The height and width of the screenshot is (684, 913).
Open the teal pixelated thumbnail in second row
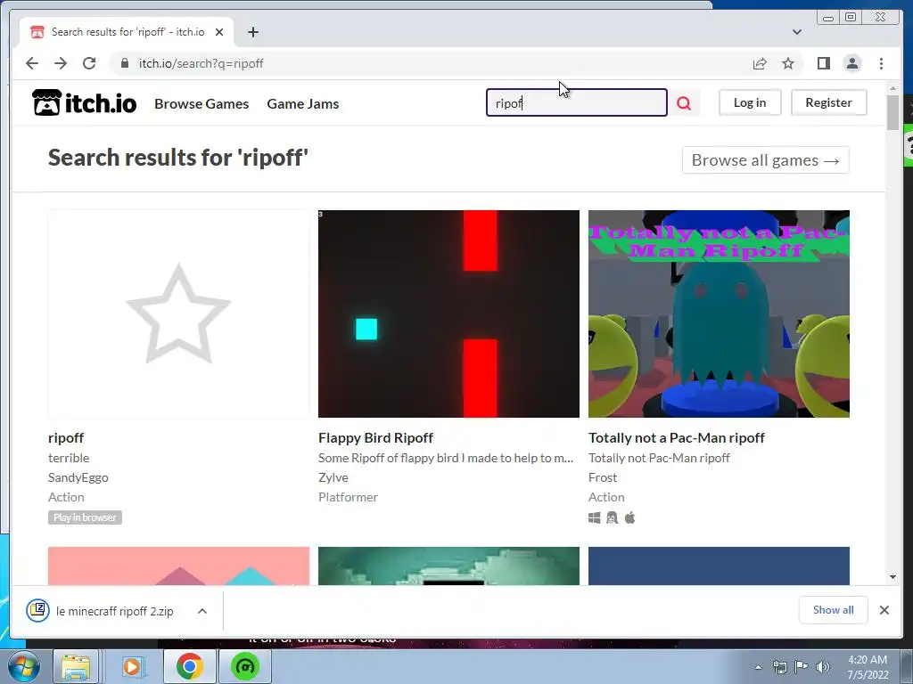[448, 566]
